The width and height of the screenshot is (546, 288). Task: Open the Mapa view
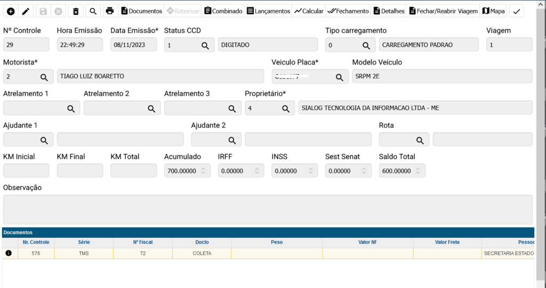[494, 11]
